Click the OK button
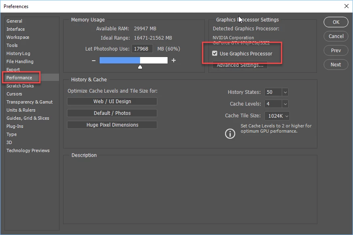Screen dimensions: 353x235 (336, 22)
